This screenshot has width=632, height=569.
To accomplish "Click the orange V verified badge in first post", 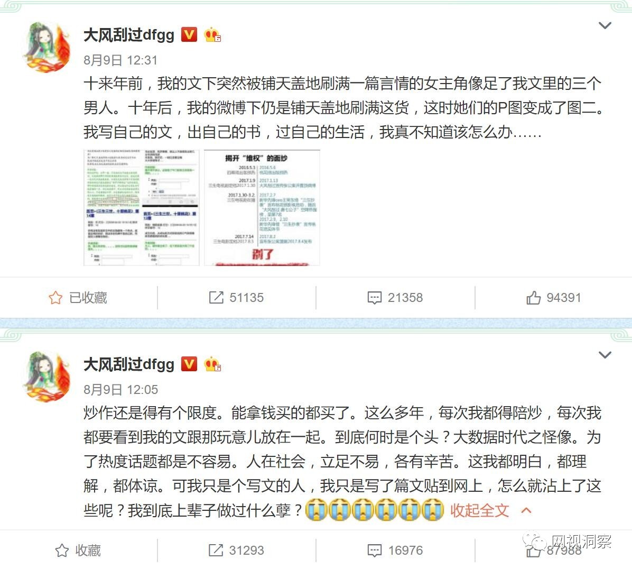I will click(189, 35).
